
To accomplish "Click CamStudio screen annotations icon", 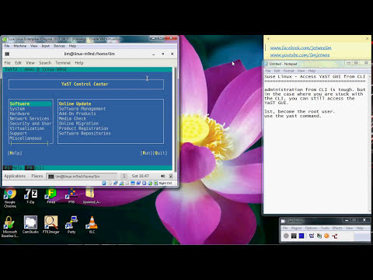I will (x=312, y=236).
